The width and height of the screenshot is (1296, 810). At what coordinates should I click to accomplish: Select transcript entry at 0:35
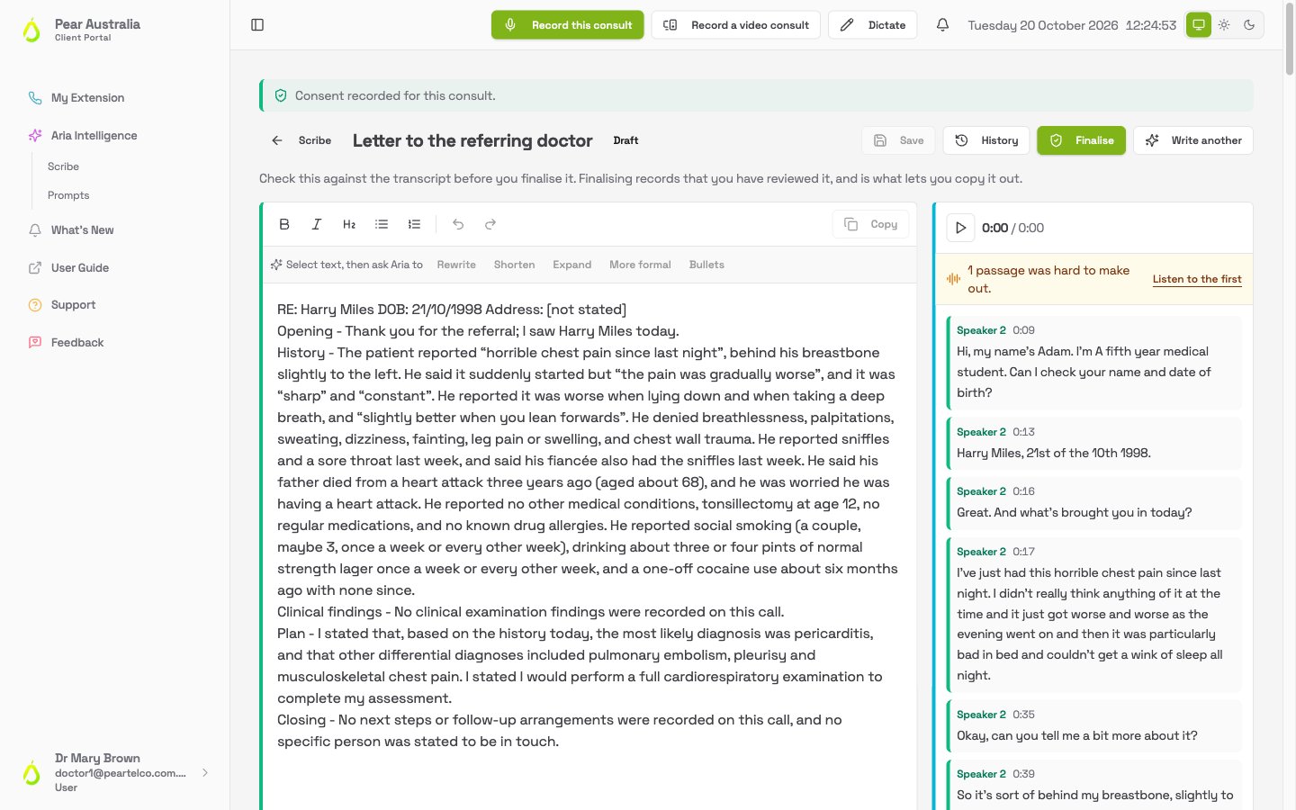pos(1093,725)
